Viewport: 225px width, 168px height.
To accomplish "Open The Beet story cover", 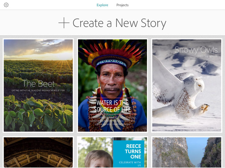I will tap(38, 85).
